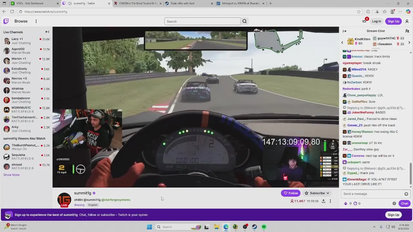The image size is (413, 232).
Task: Open the browser profile icon
Action: click(x=392, y=12)
